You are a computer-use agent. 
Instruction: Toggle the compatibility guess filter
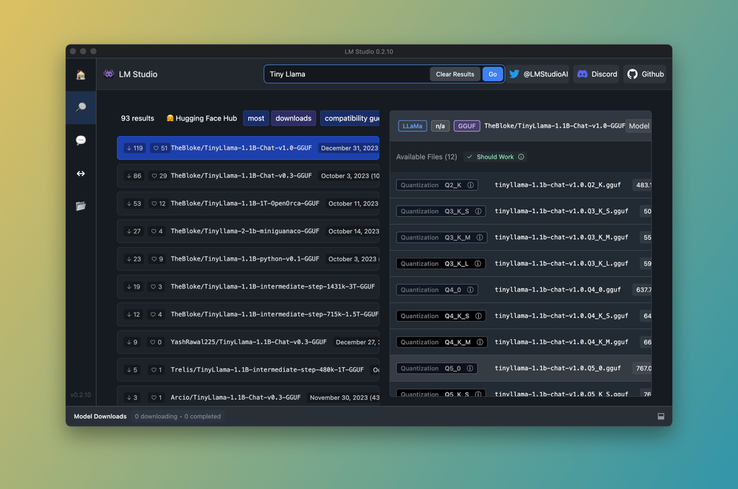pyautogui.click(x=350, y=118)
